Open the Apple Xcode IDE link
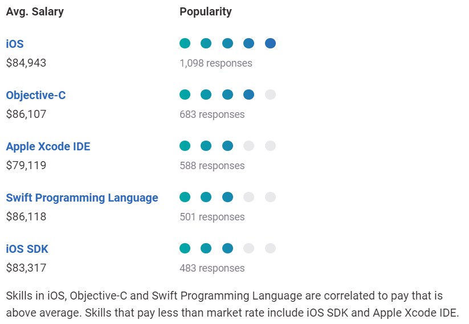Screen dimensions: 469x324 point(48,146)
